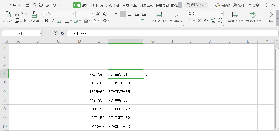Click the Save icon in quick toolbar

[28, 5]
